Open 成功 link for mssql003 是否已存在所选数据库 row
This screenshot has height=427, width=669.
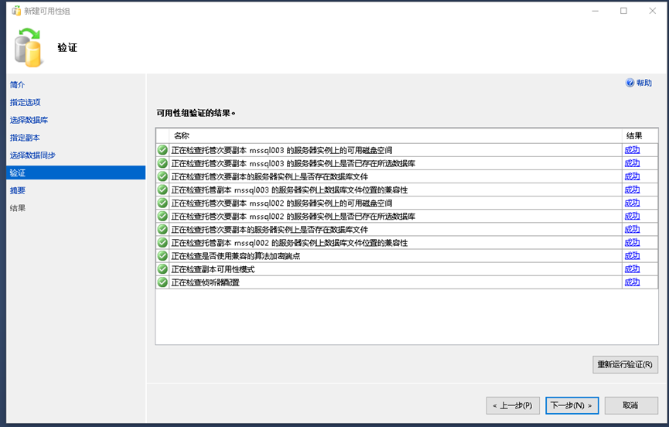coord(633,163)
